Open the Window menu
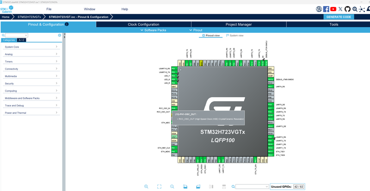This screenshot has width=370, height=191. tap(89, 9)
